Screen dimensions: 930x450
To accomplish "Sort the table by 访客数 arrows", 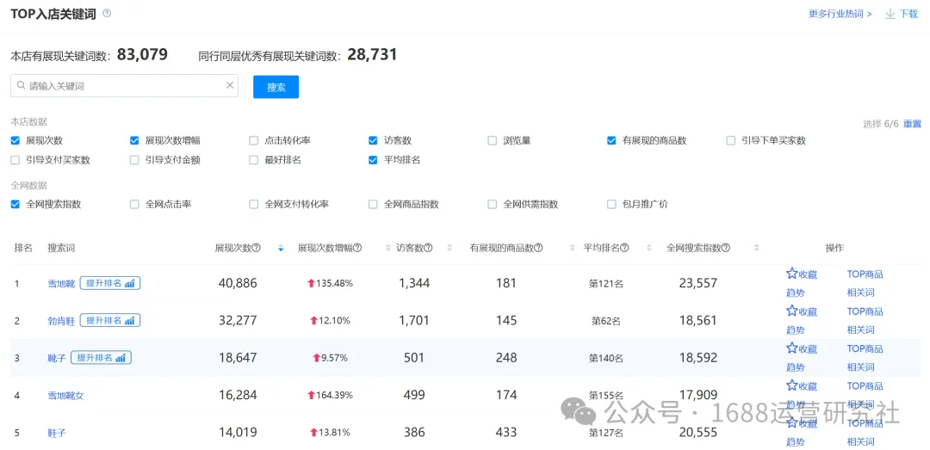I will [x=449, y=248].
